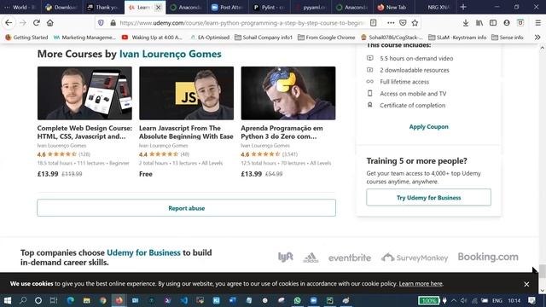Open From Google Chrome bookmark folder
This screenshot has width=546, height=307.
point(326,38)
